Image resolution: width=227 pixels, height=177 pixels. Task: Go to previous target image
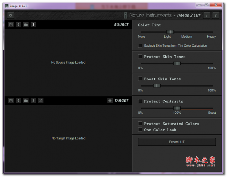[x=19, y=101]
